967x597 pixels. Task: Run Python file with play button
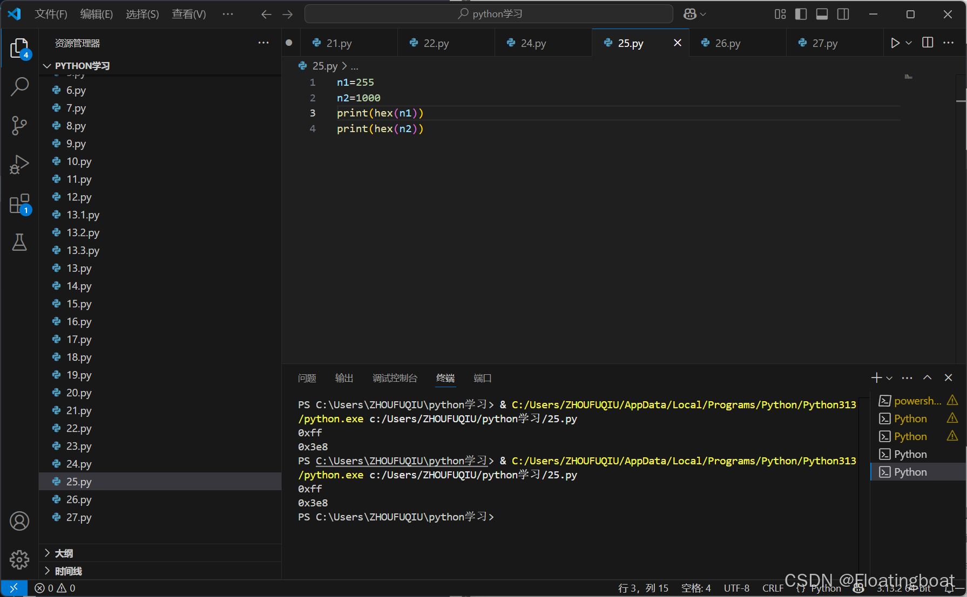[x=895, y=43]
